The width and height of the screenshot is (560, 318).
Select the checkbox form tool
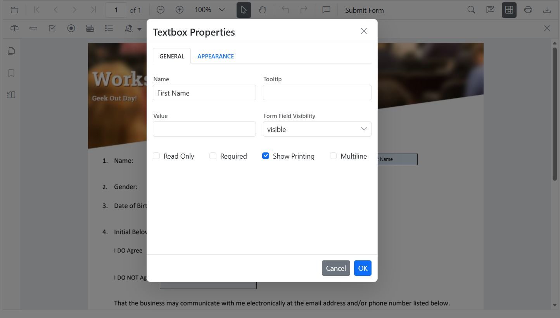52,28
